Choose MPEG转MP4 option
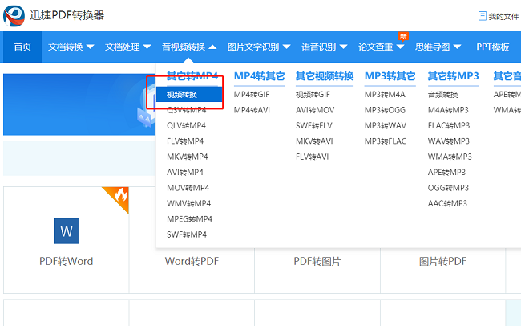Viewport: 521px width, 326px height. point(189,219)
